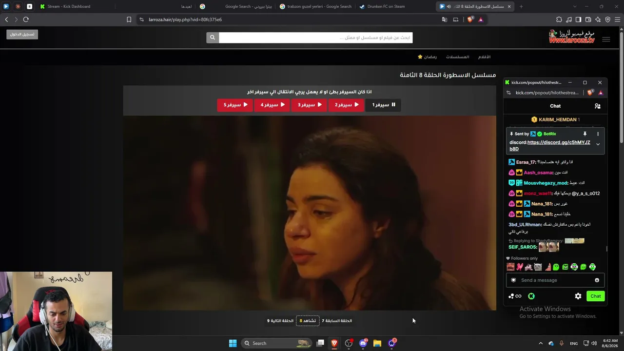
Task: Unpin the BotRix pinned message
Action: click(585, 134)
